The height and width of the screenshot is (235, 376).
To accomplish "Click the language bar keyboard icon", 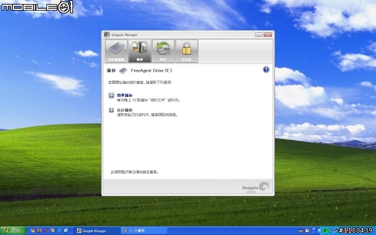I will 301,231.
